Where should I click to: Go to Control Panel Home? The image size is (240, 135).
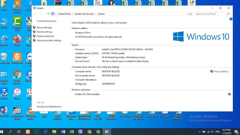pyautogui.click(x=46, y=21)
